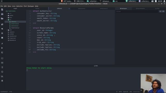Click the Show Workspace table icon
The width and height of the screenshot is (166, 93).
pyautogui.click(x=2, y=63)
